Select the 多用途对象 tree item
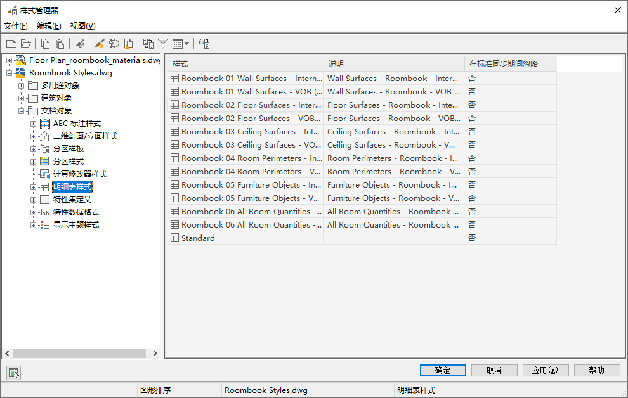The width and height of the screenshot is (628, 398). [60, 86]
